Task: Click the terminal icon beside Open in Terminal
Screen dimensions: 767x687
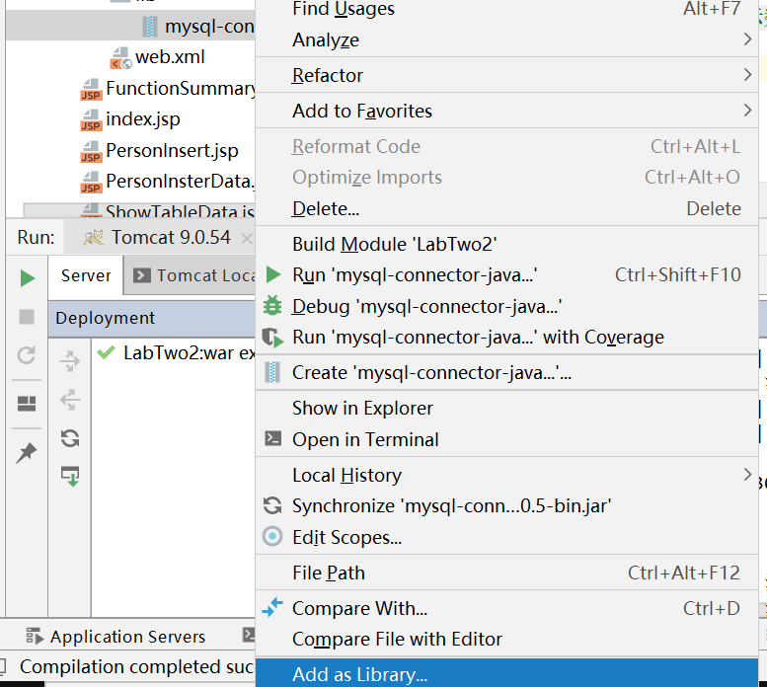Action: coord(272,438)
